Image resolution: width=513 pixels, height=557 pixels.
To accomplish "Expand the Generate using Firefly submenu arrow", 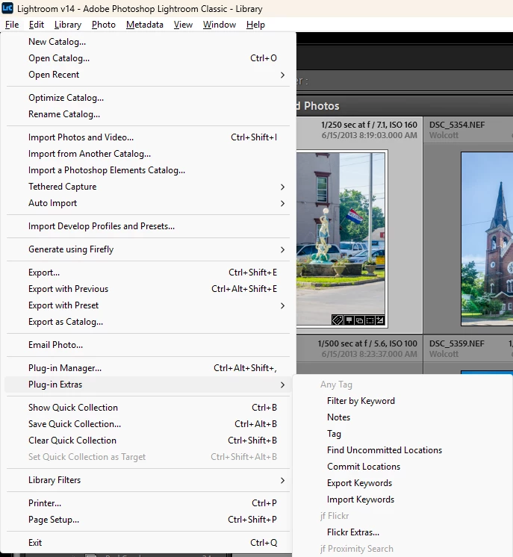I will 282,249.
